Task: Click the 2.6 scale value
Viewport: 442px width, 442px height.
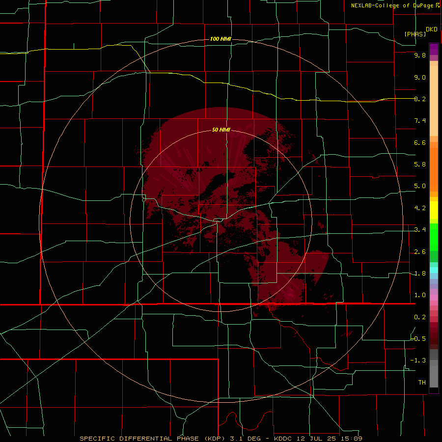Action: tap(420, 252)
